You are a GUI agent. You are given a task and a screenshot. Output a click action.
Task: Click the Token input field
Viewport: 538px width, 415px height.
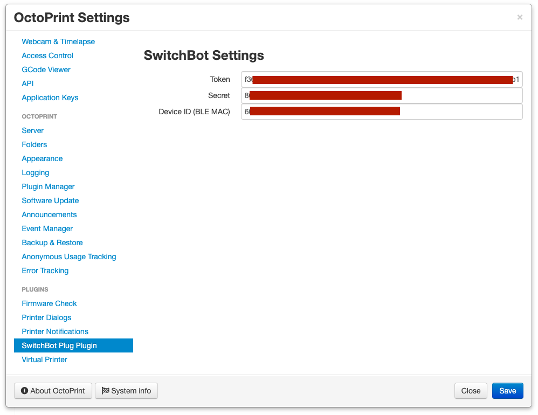point(382,80)
